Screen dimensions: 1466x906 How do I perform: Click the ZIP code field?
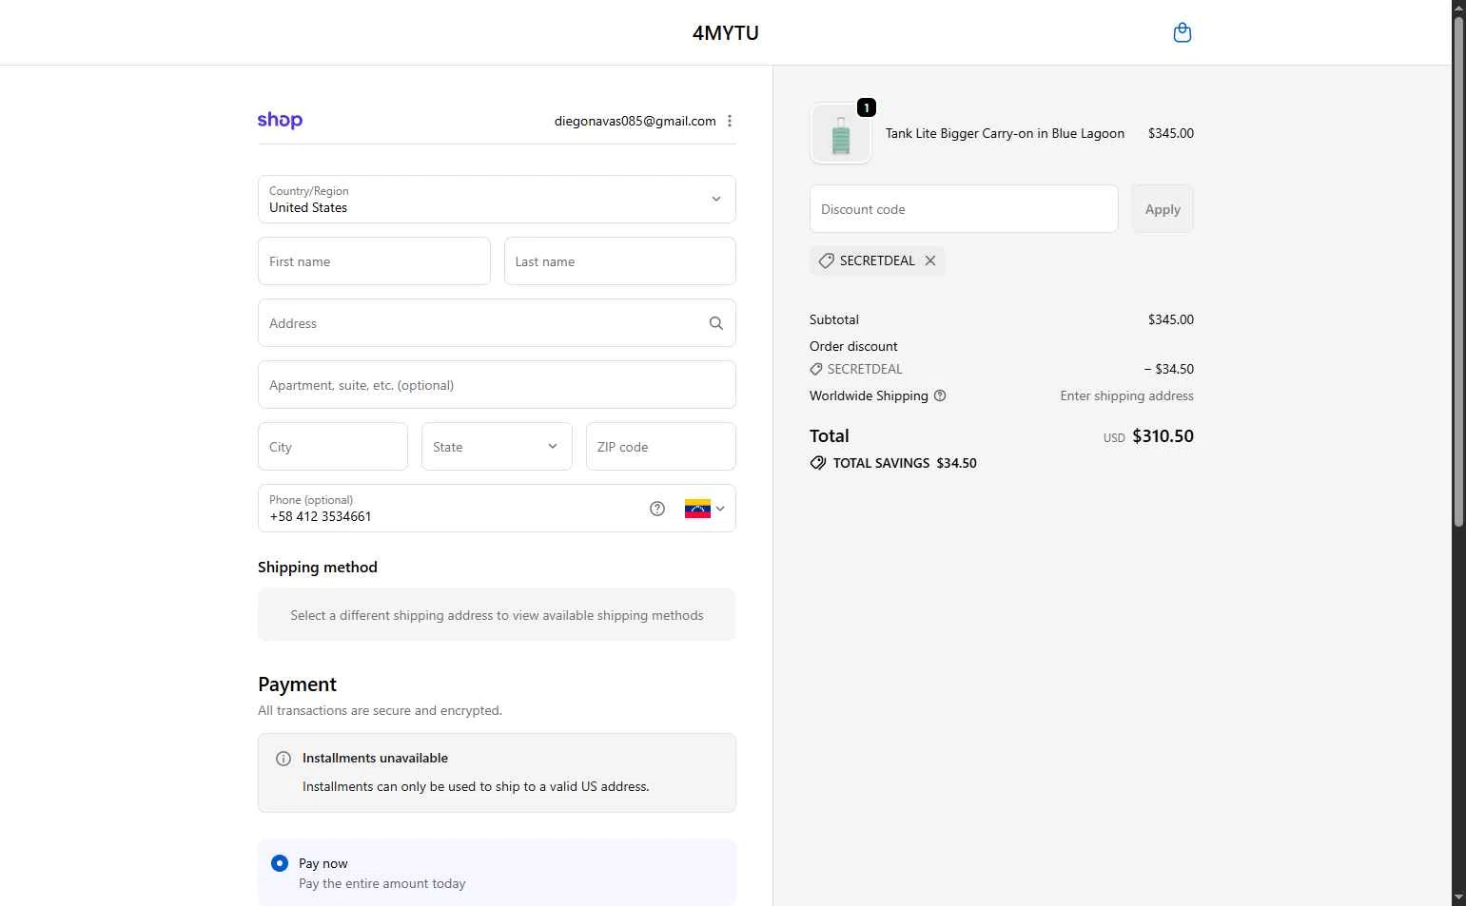pyautogui.click(x=660, y=447)
